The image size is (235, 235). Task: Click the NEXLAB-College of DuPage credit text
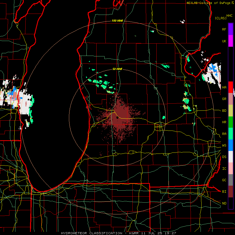(x=208, y=3)
